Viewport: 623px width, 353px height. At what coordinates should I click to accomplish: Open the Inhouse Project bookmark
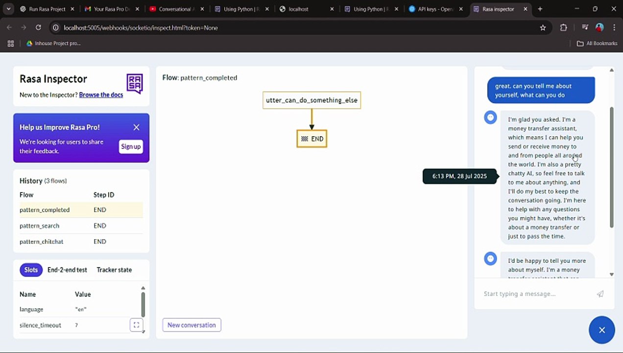click(53, 43)
